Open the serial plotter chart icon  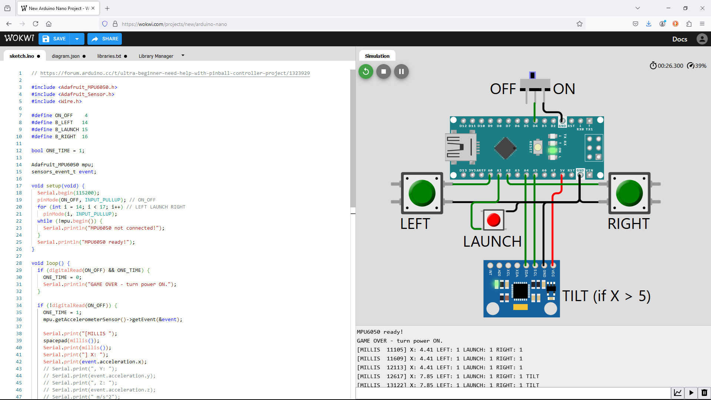pyautogui.click(x=678, y=393)
